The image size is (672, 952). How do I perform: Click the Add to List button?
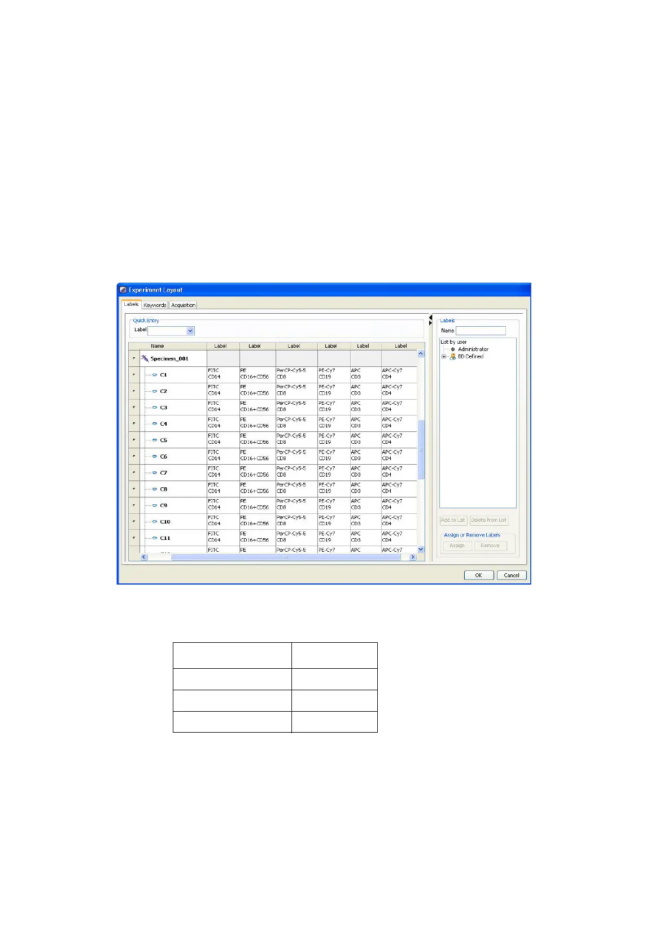pyautogui.click(x=453, y=520)
